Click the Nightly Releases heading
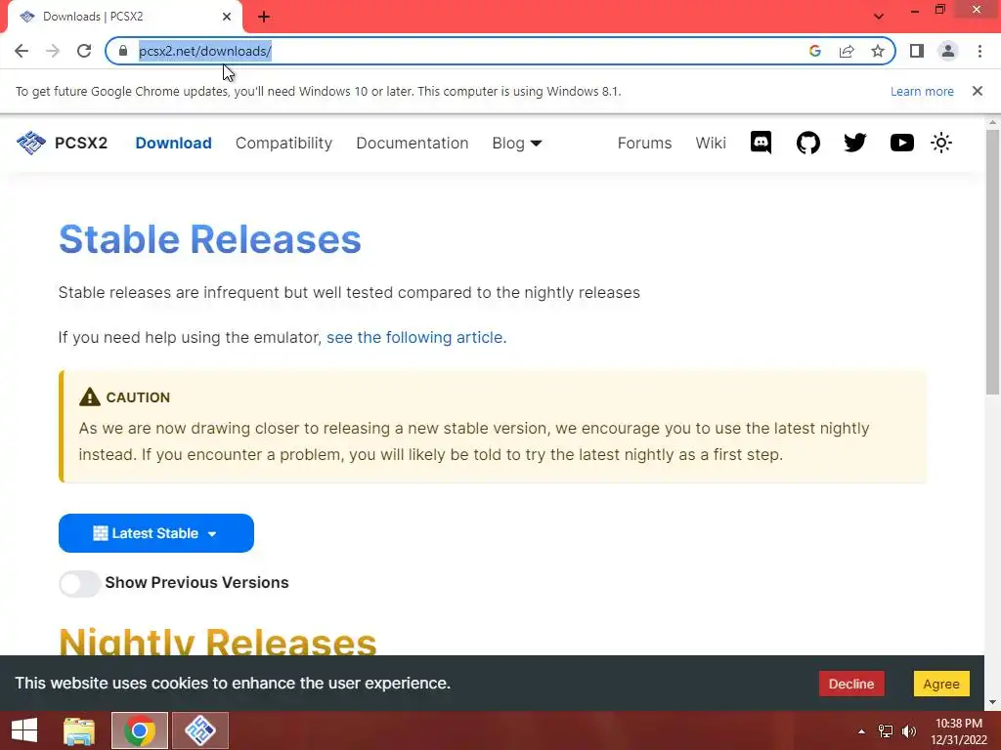 coord(218,641)
